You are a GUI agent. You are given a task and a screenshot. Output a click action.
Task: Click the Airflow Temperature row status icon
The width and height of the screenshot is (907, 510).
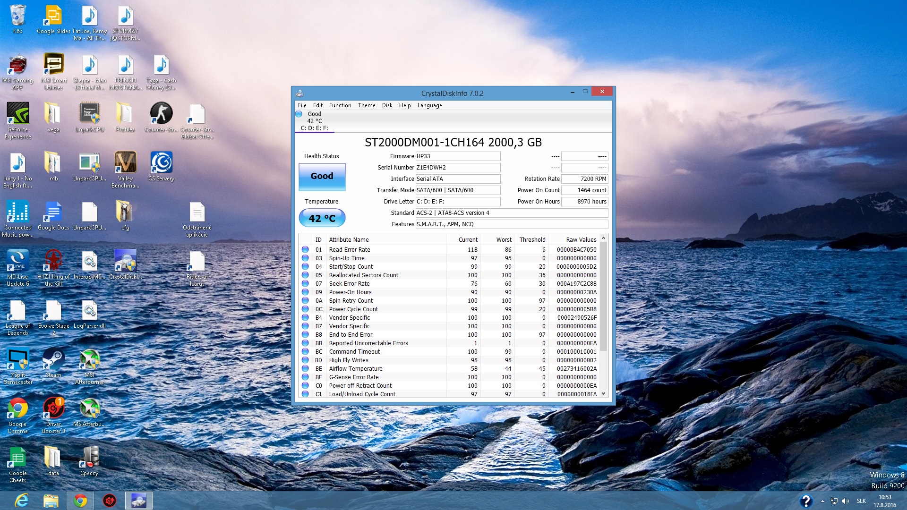pos(305,369)
